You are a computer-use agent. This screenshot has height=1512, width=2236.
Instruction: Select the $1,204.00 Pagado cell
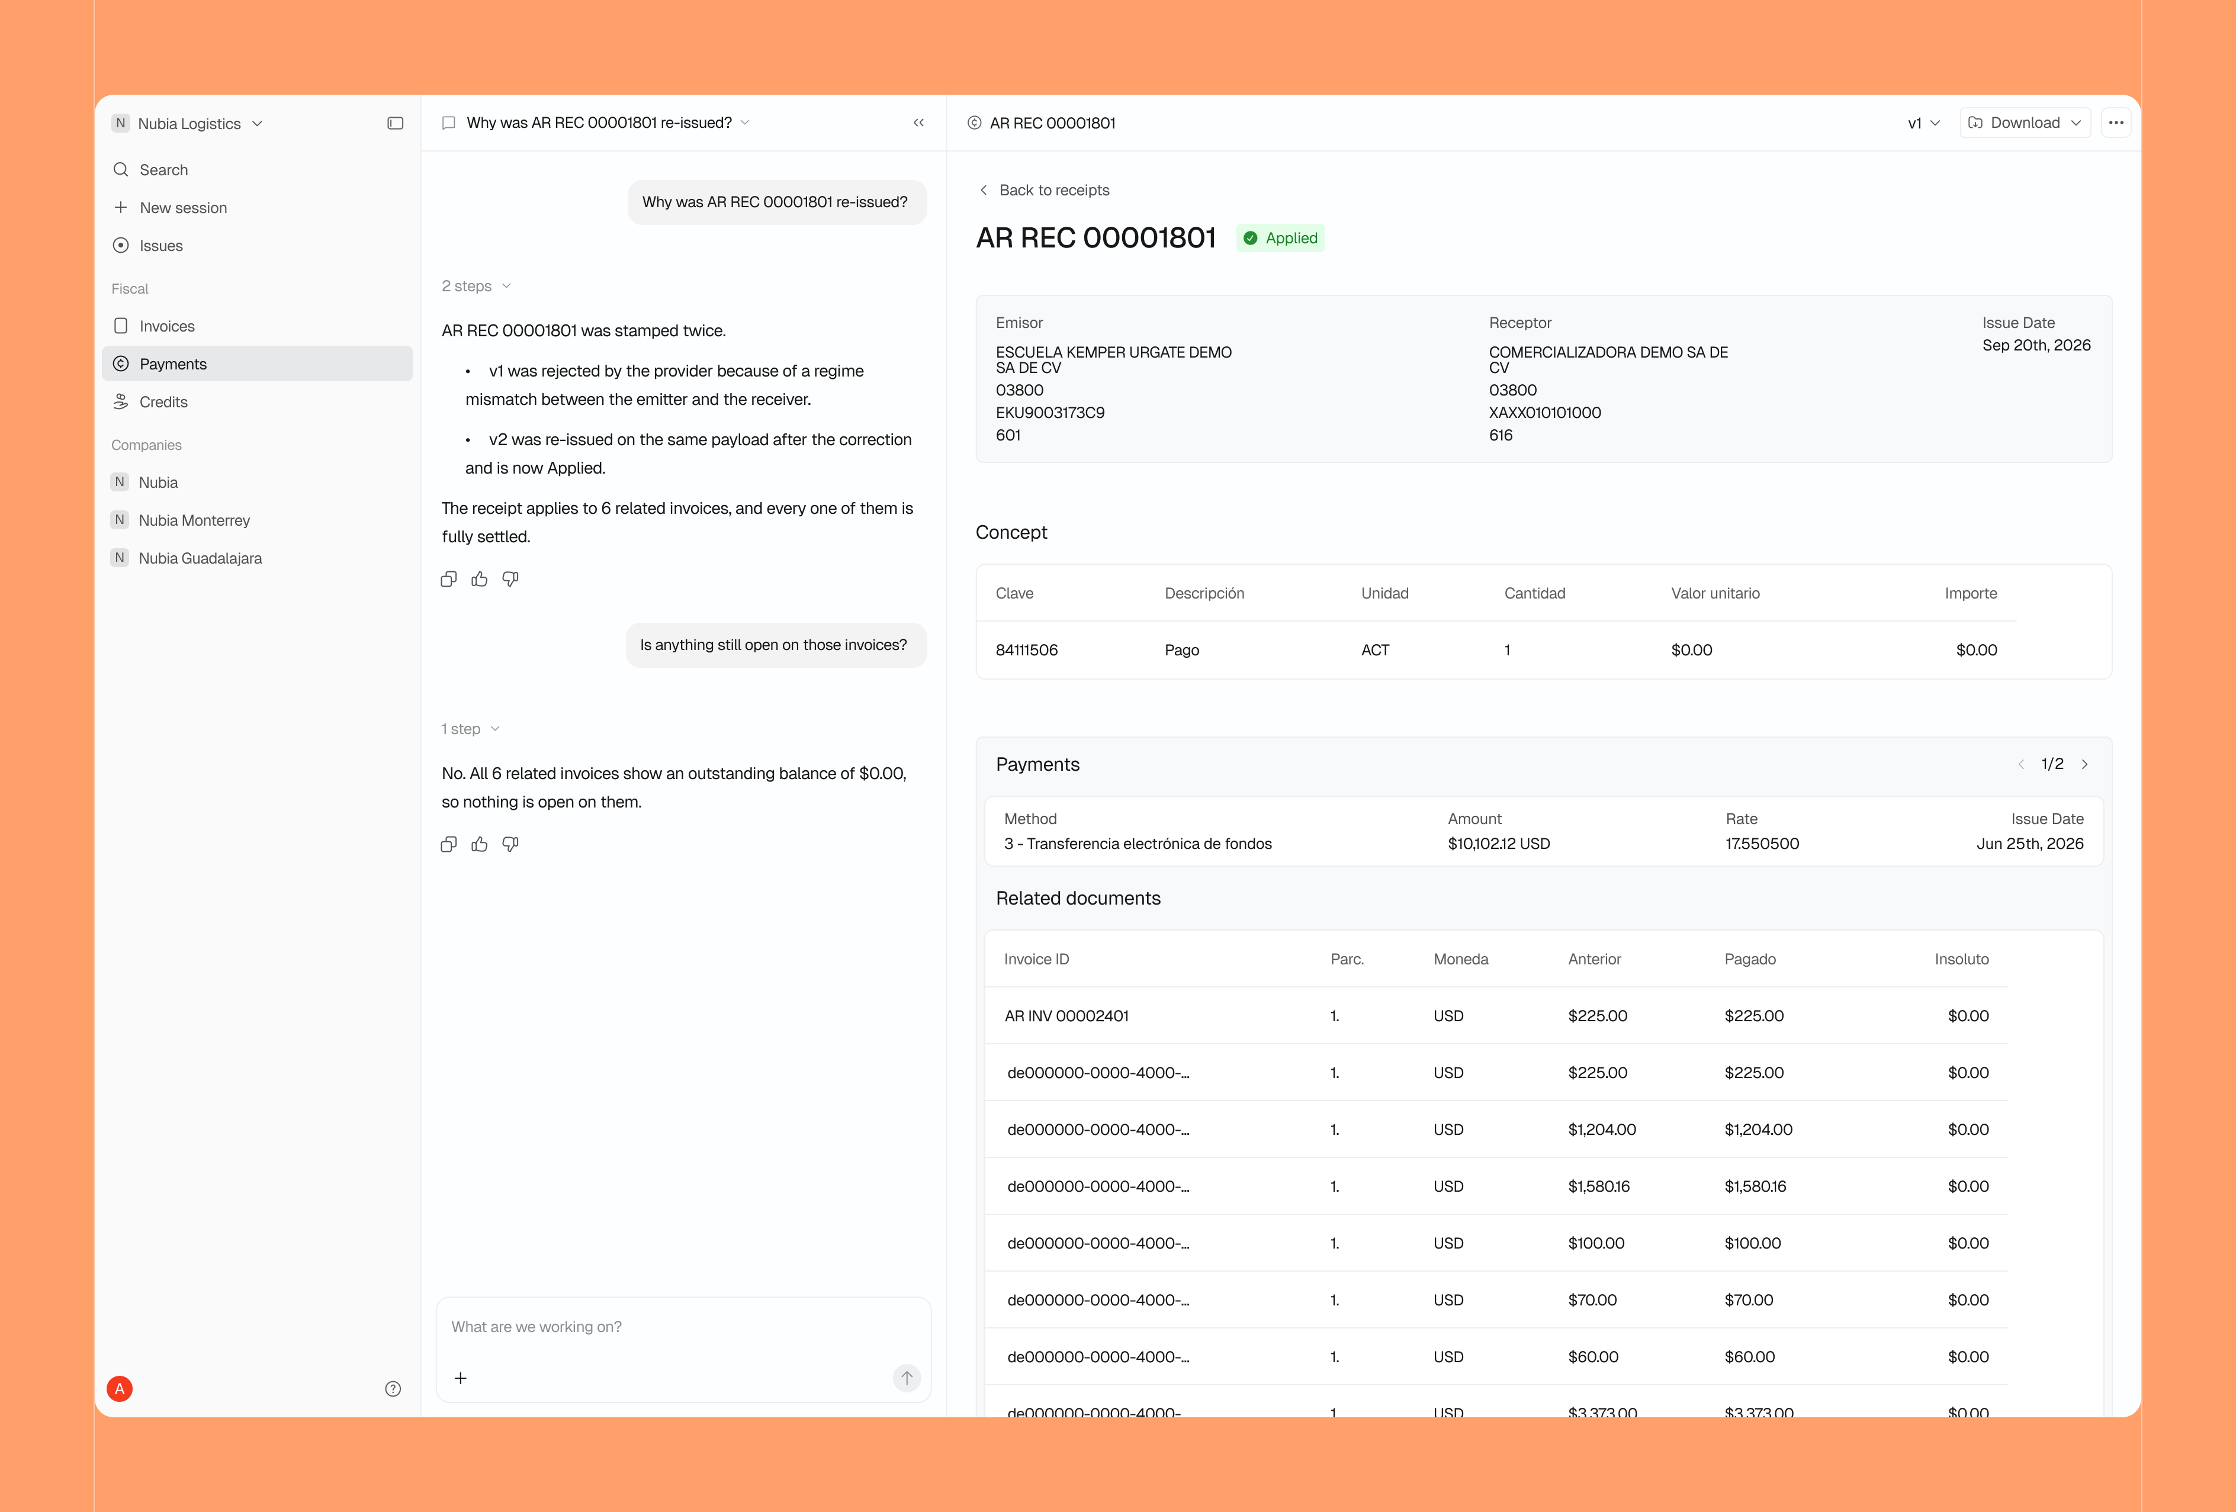[x=1758, y=1129]
